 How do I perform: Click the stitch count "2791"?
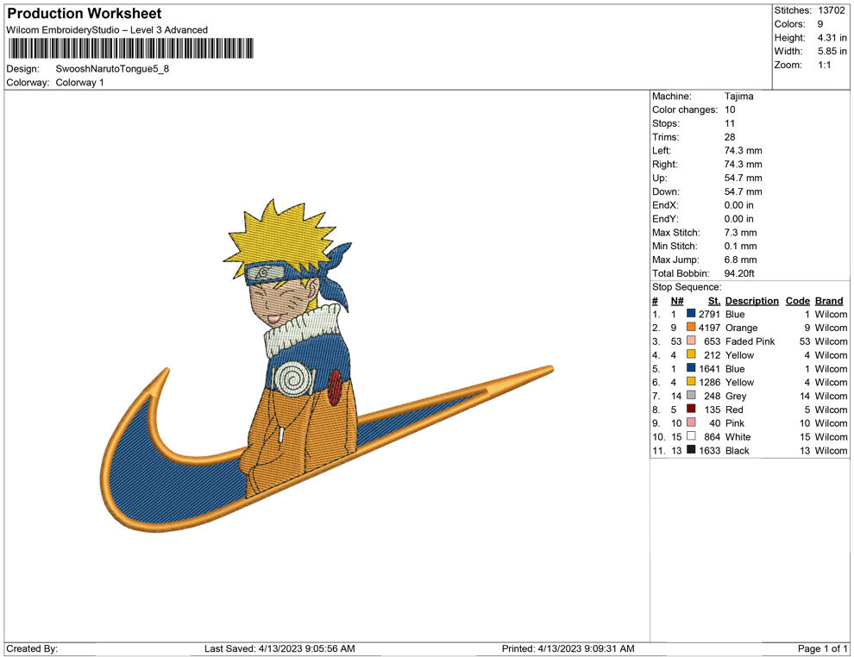[709, 314]
